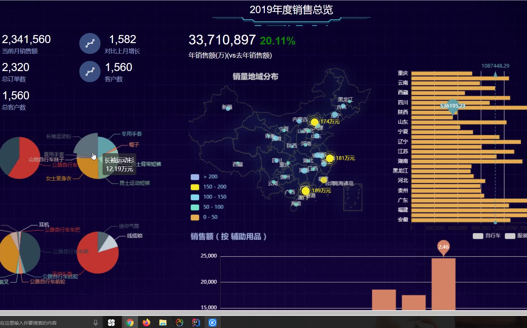Click the 销售额（按 辅助用品）chart title
This screenshot has height=328, width=527.
pos(229,237)
